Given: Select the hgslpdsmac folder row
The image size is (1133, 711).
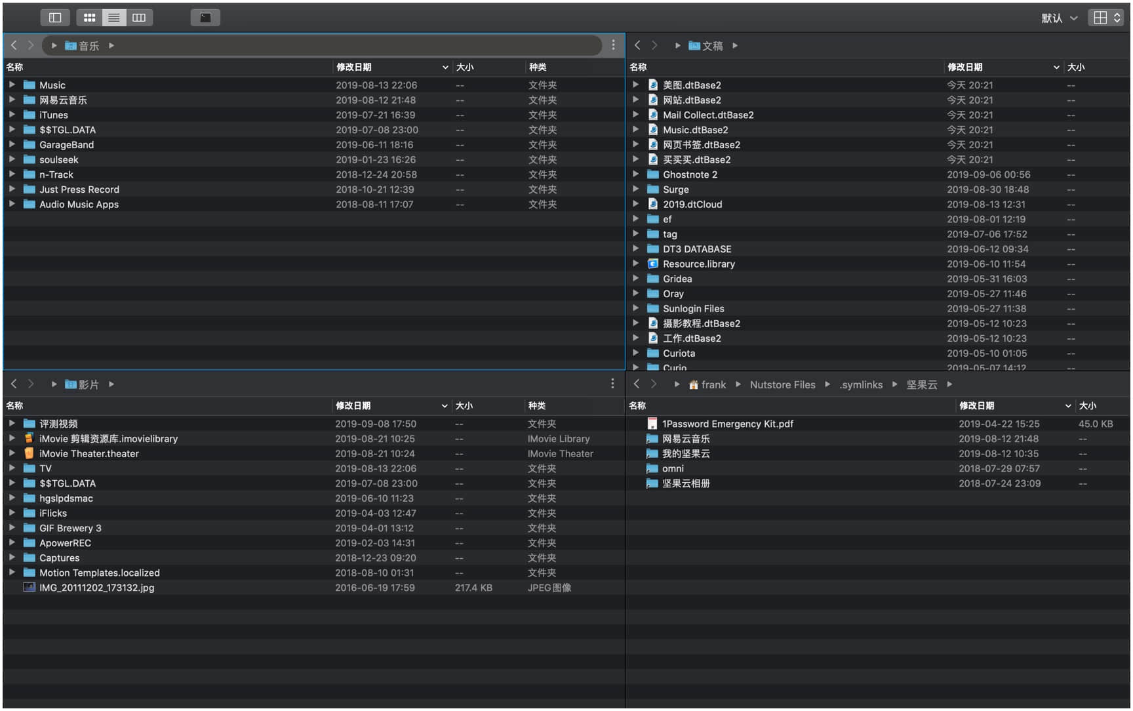Looking at the screenshot, I should click(x=313, y=498).
